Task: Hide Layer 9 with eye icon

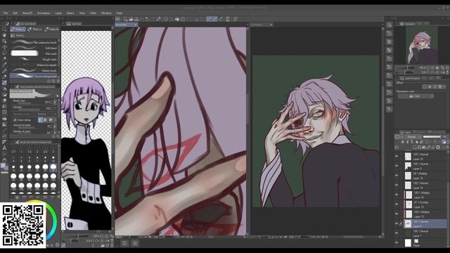Action: tap(397, 166)
